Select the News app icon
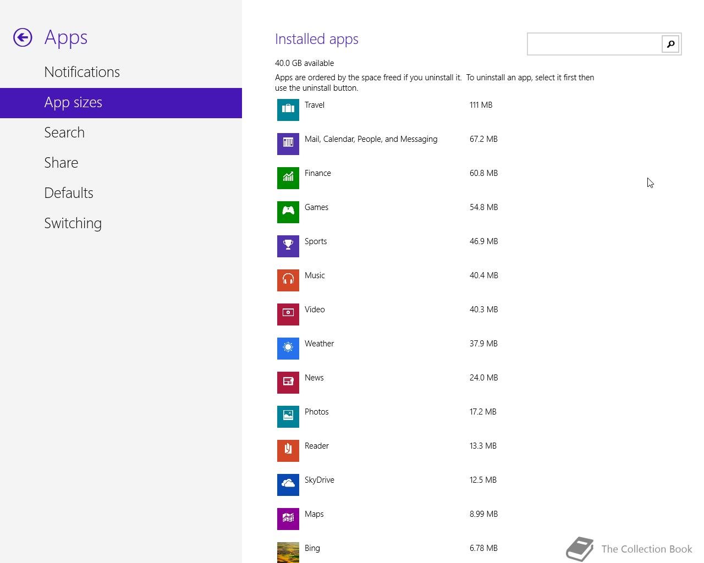This screenshot has height=563, width=704. click(x=288, y=383)
